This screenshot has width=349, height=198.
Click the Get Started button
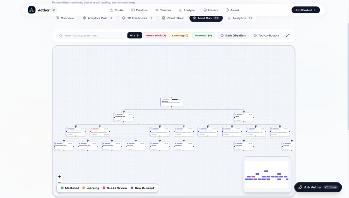coord(306,10)
